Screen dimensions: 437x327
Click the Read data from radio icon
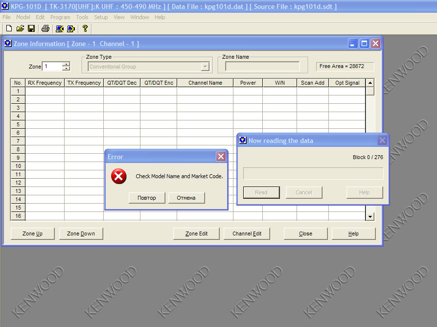60,28
